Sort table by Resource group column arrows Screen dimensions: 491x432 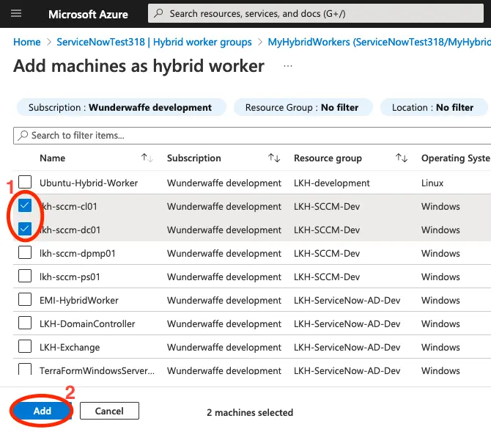coord(402,158)
